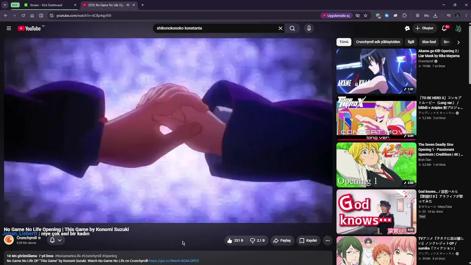Close the Stream - Kick Dashboard tab

click(75, 5)
